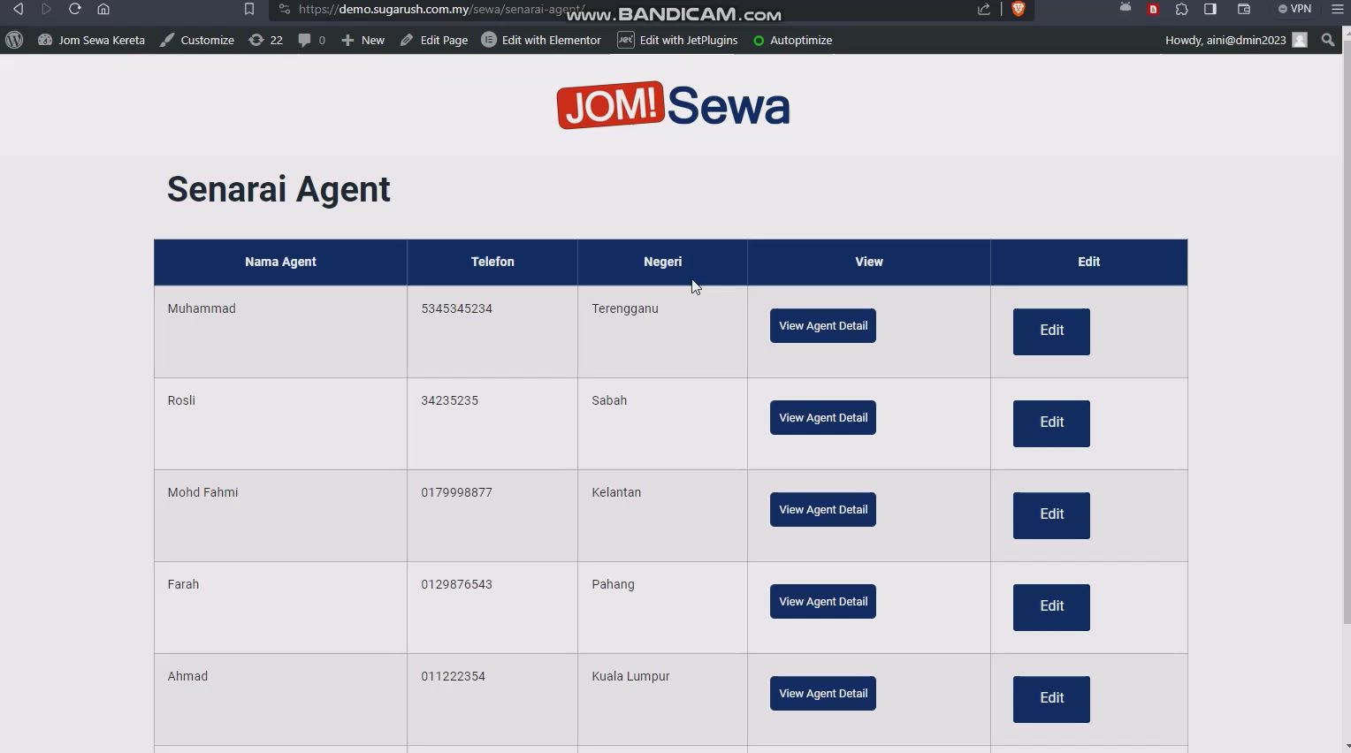The width and height of the screenshot is (1351, 753).
Task: Open the browser hamburger menu
Action: point(1337,10)
